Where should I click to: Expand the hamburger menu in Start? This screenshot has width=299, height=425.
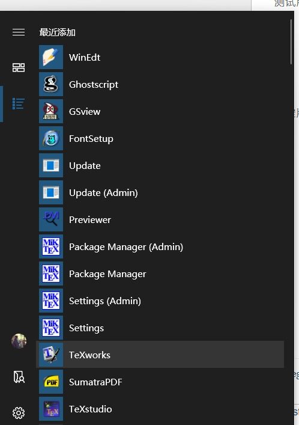19,32
